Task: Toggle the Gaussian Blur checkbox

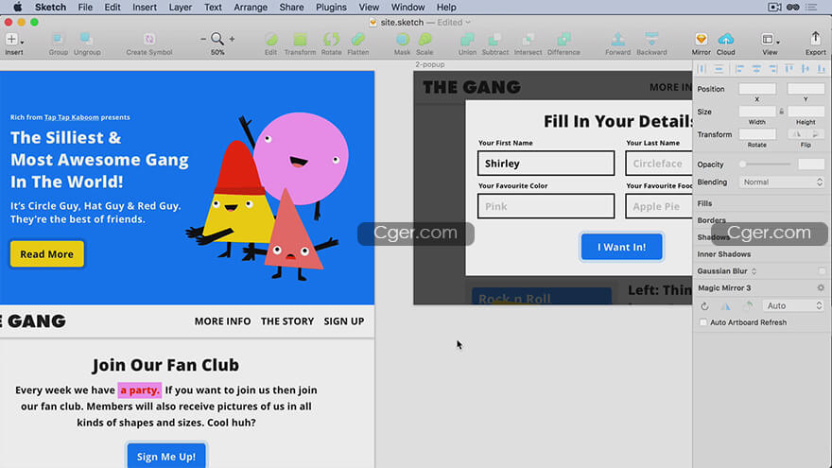Action: coord(821,271)
